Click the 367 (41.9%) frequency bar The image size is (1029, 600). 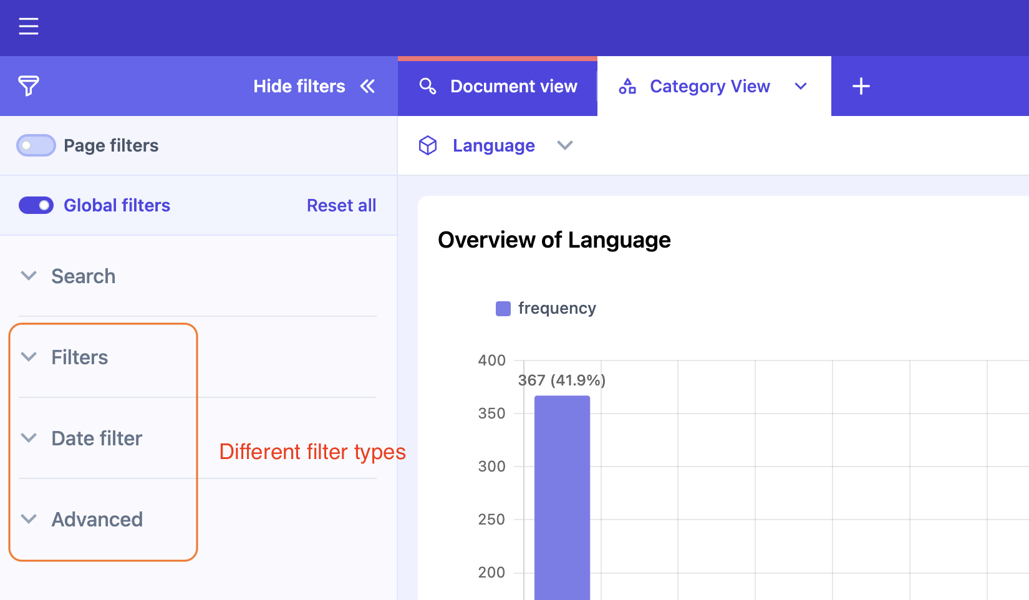click(562, 498)
